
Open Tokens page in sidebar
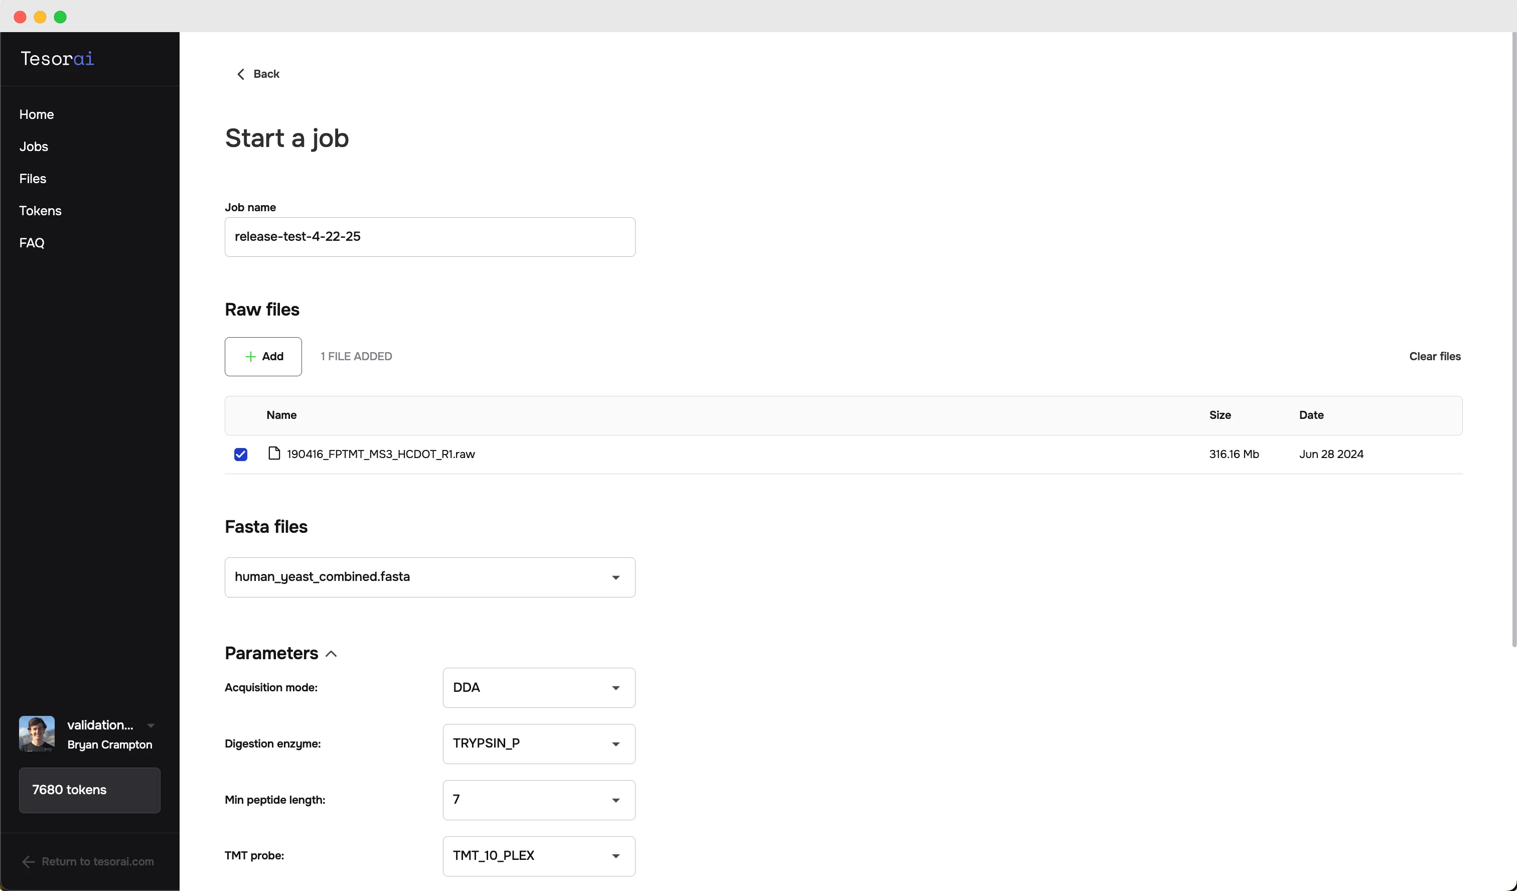click(x=40, y=211)
